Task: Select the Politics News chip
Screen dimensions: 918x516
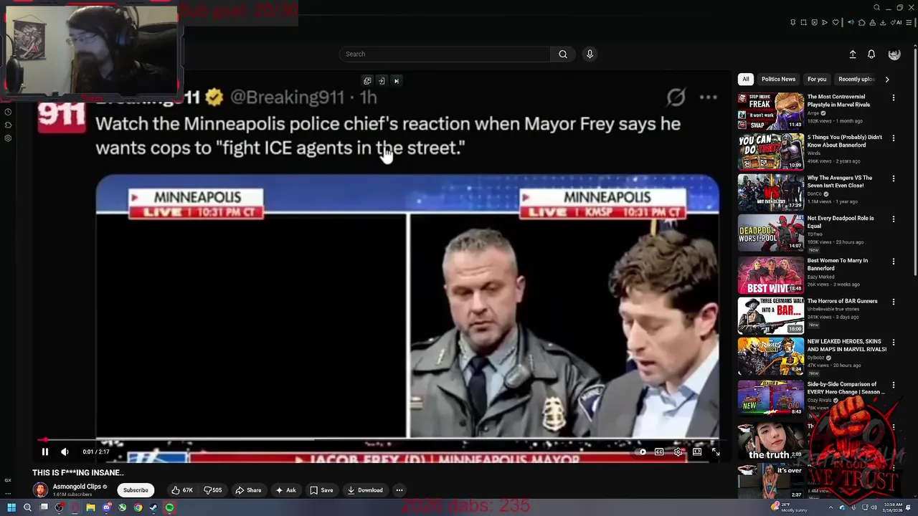Action: point(778,80)
